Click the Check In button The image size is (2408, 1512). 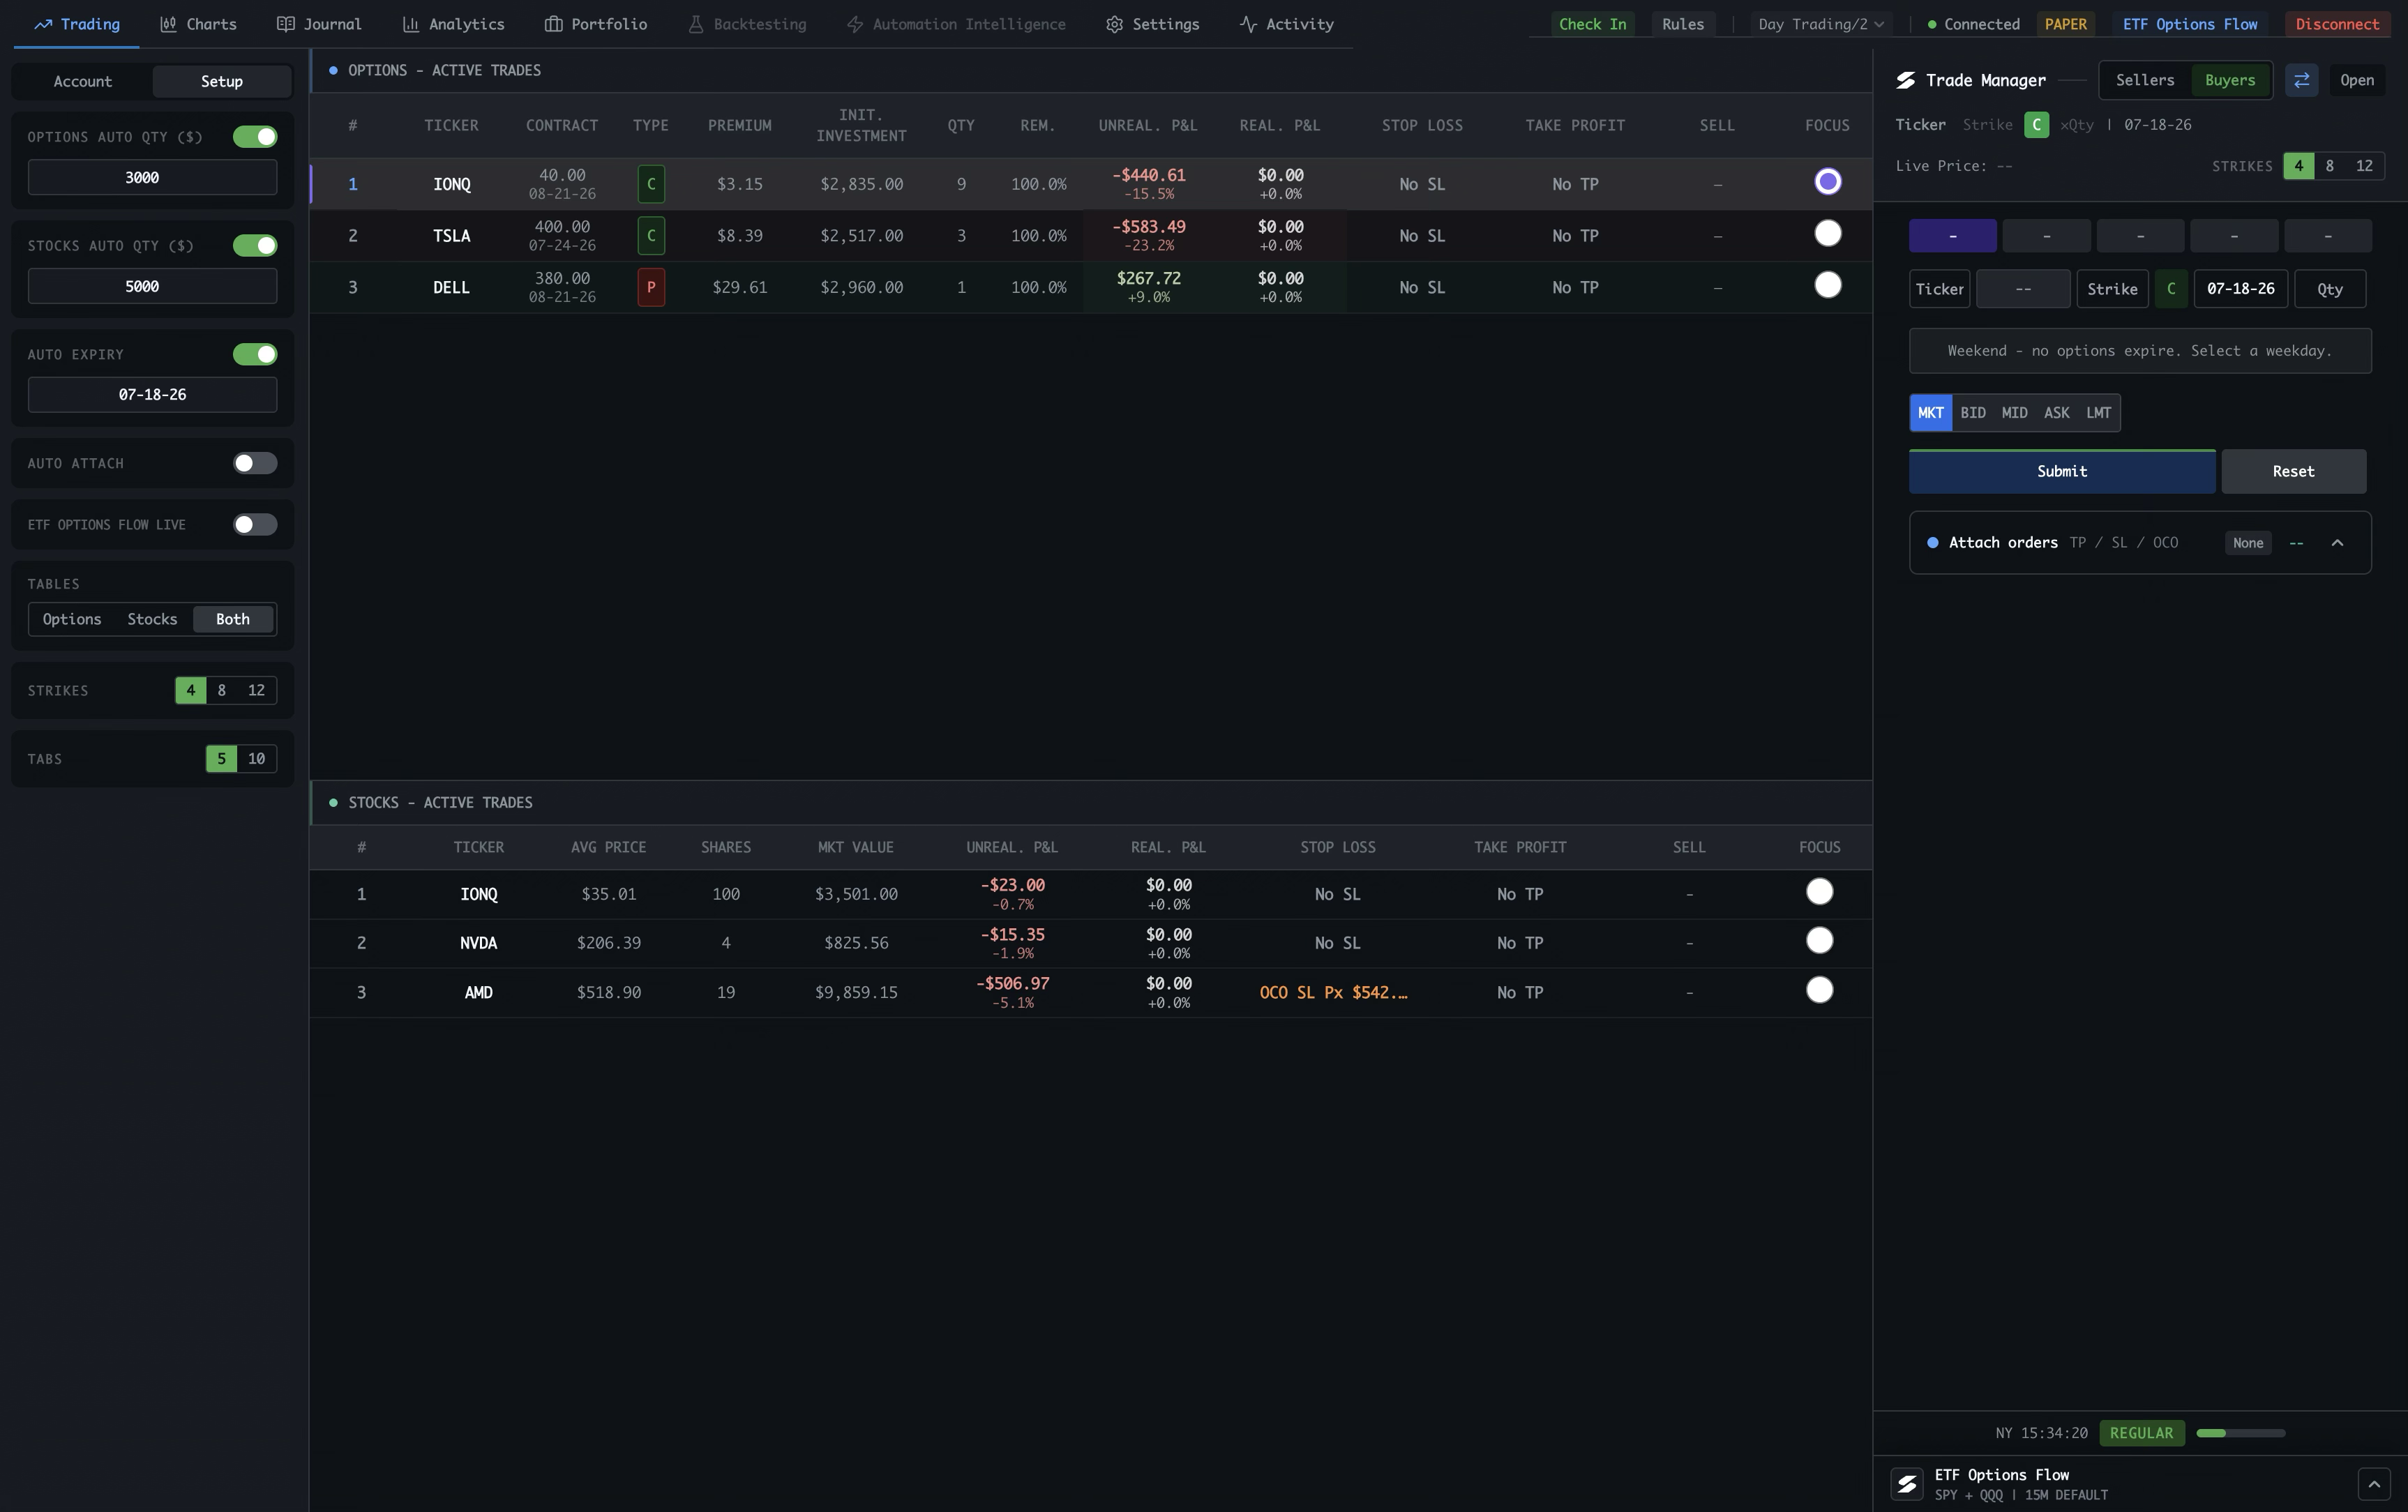click(x=1592, y=24)
